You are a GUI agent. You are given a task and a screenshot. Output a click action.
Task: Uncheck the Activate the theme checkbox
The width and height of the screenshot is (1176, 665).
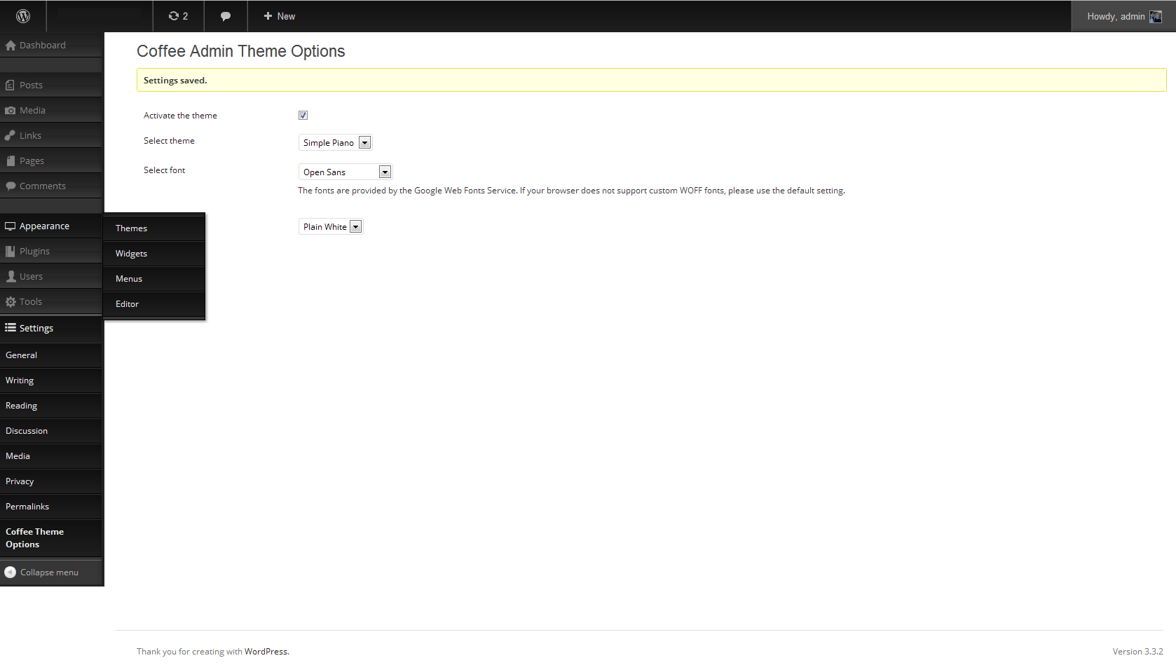point(303,116)
